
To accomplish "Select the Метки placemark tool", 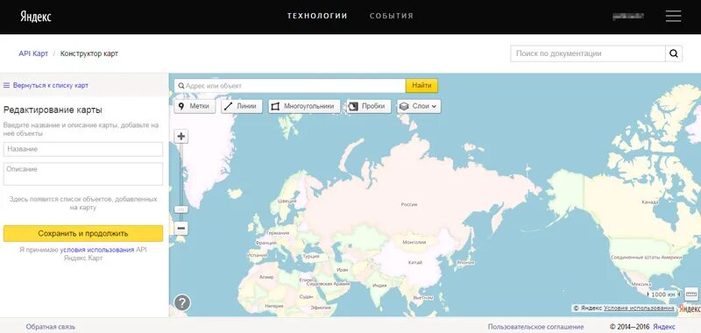I will pyautogui.click(x=195, y=106).
